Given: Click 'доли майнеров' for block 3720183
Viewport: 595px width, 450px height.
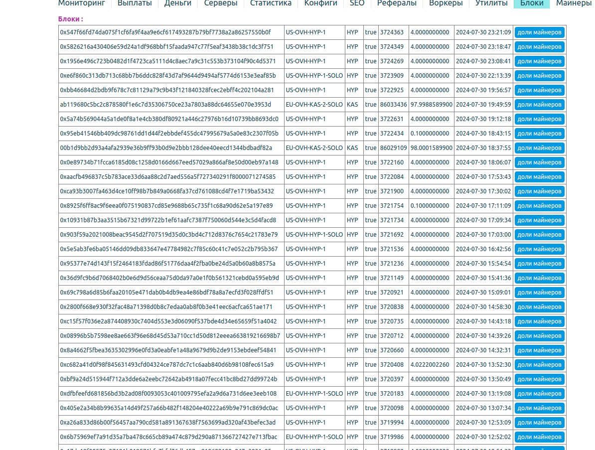Looking at the screenshot, I should point(539,394).
